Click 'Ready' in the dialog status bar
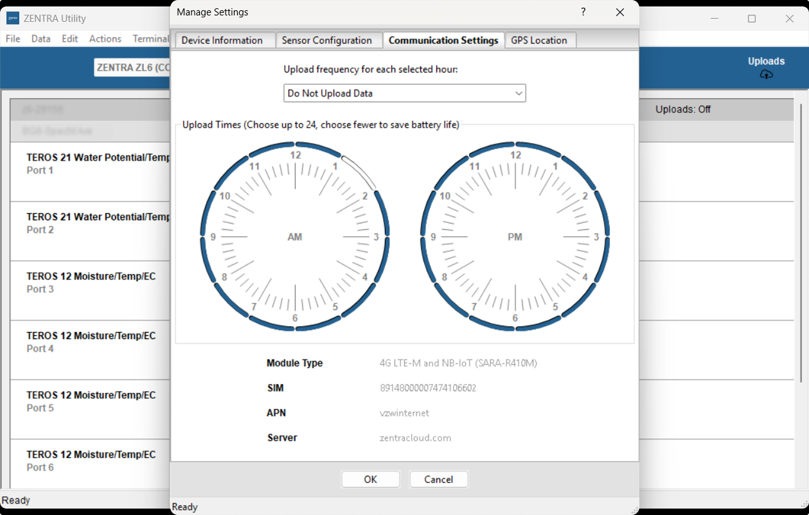 (x=185, y=507)
